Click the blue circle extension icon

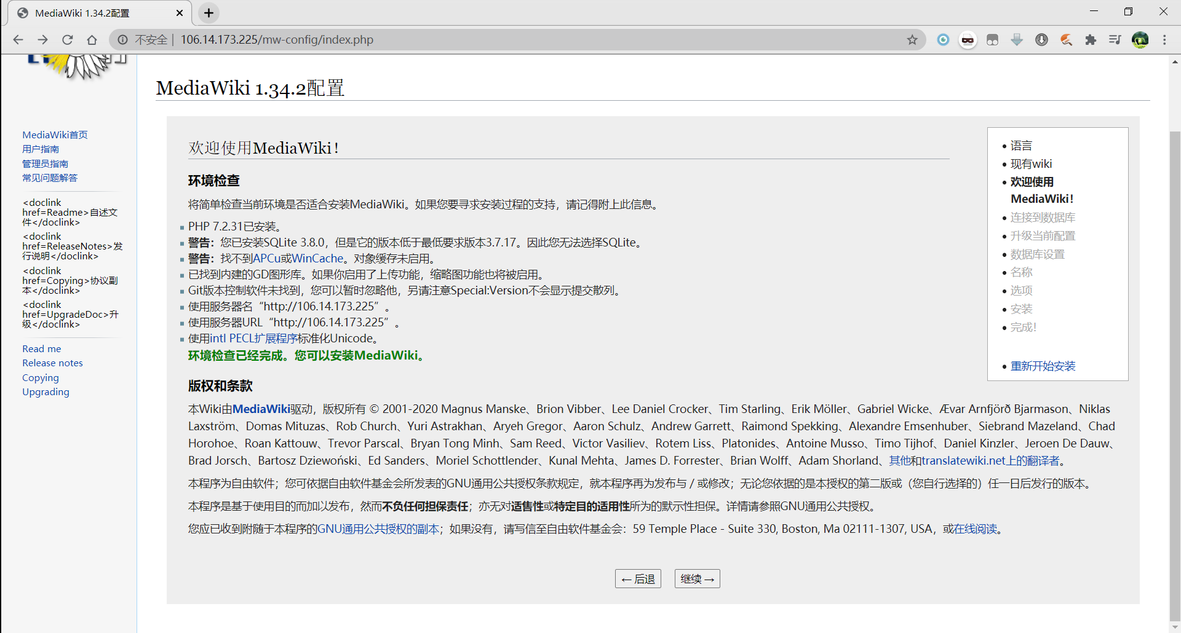click(x=943, y=40)
